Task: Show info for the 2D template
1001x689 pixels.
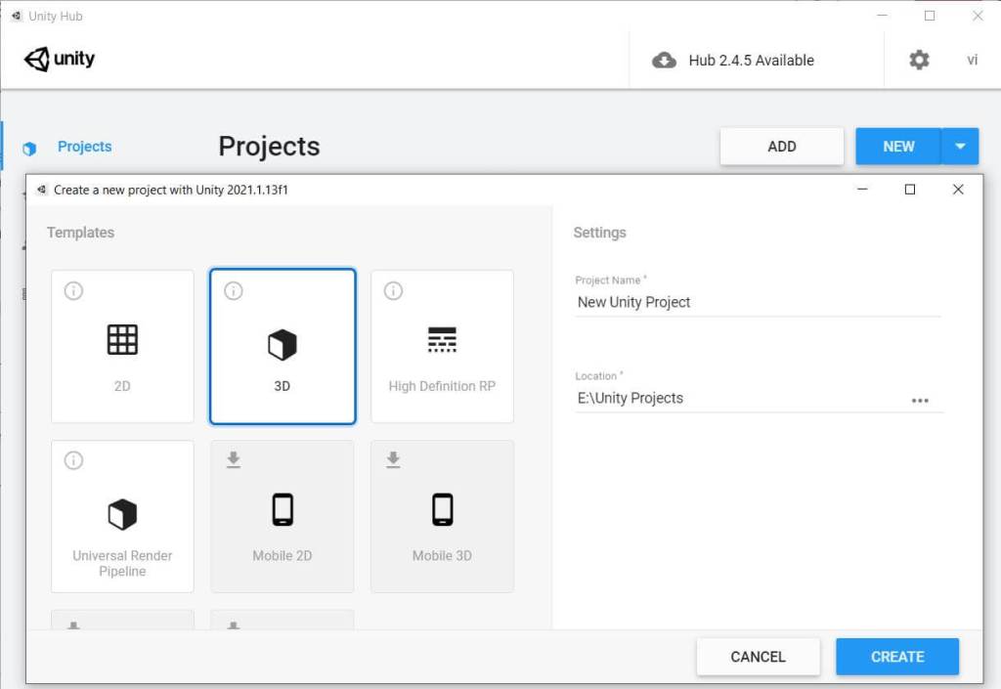Action: (x=73, y=291)
